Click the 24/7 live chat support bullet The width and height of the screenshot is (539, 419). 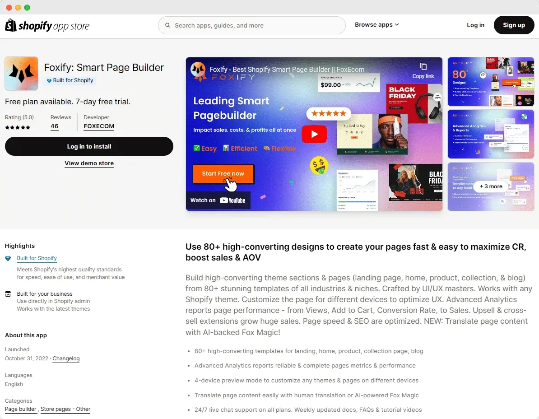coord(308,410)
